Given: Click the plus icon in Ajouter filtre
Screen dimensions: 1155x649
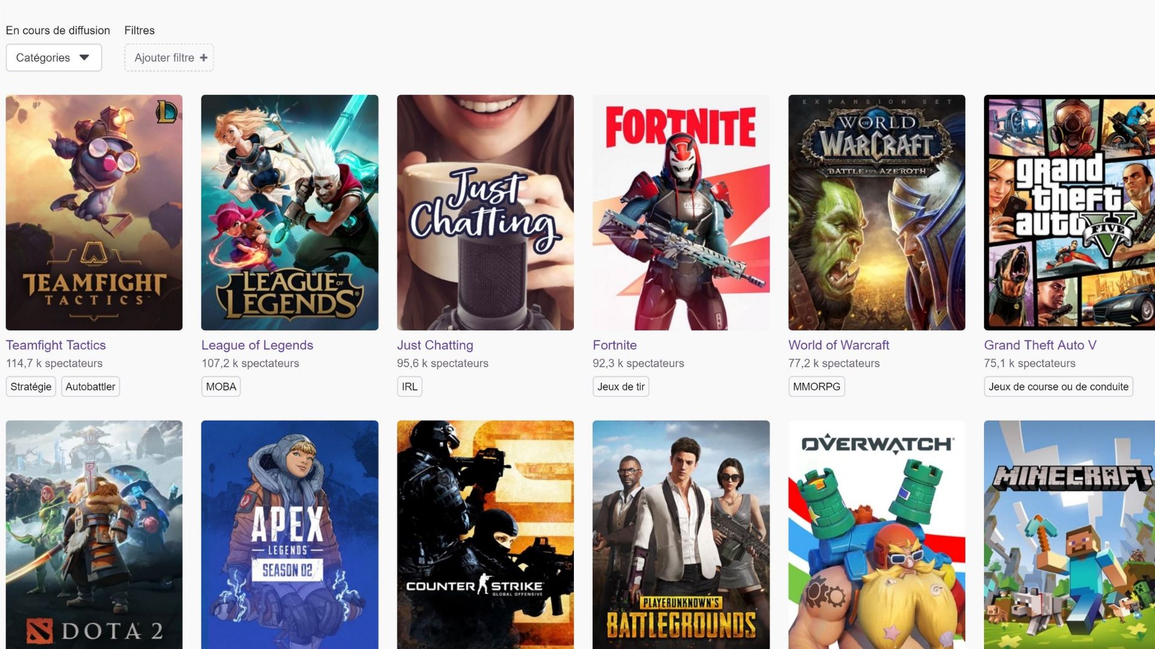Looking at the screenshot, I should point(203,58).
